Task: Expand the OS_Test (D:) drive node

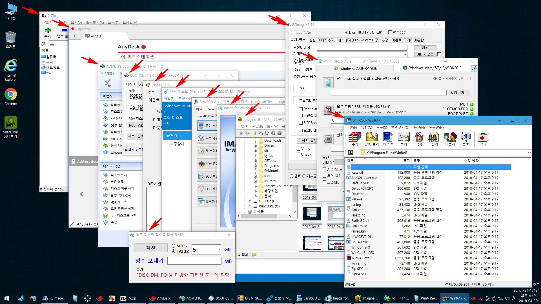Action: [x=250, y=202]
